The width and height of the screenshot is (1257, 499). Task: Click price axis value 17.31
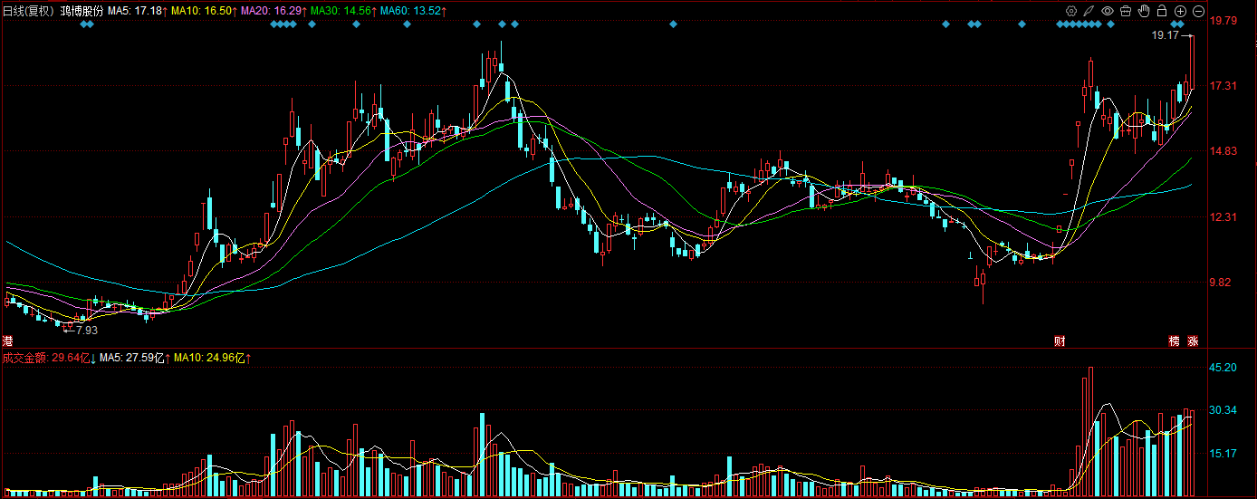pos(1224,86)
